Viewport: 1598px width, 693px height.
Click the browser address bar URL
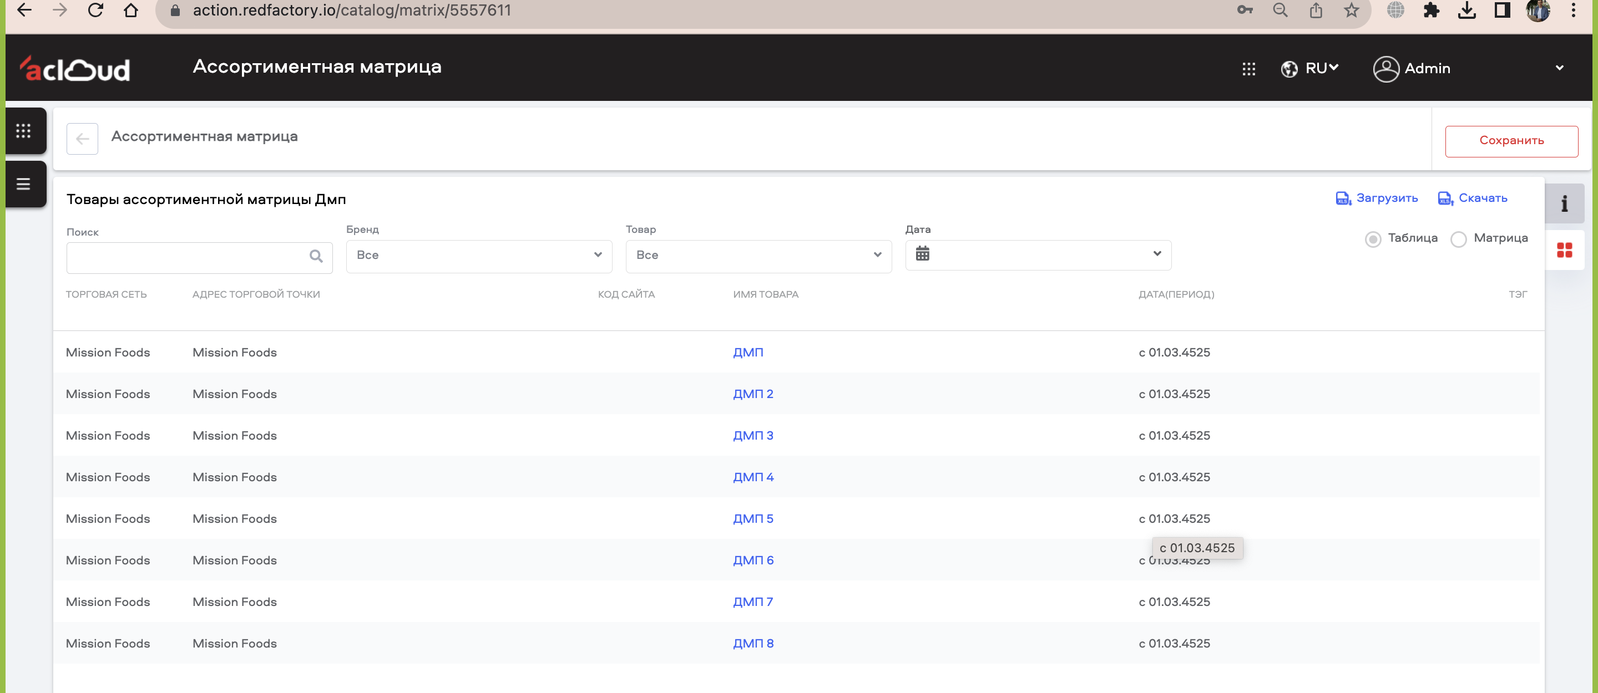[352, 10]
